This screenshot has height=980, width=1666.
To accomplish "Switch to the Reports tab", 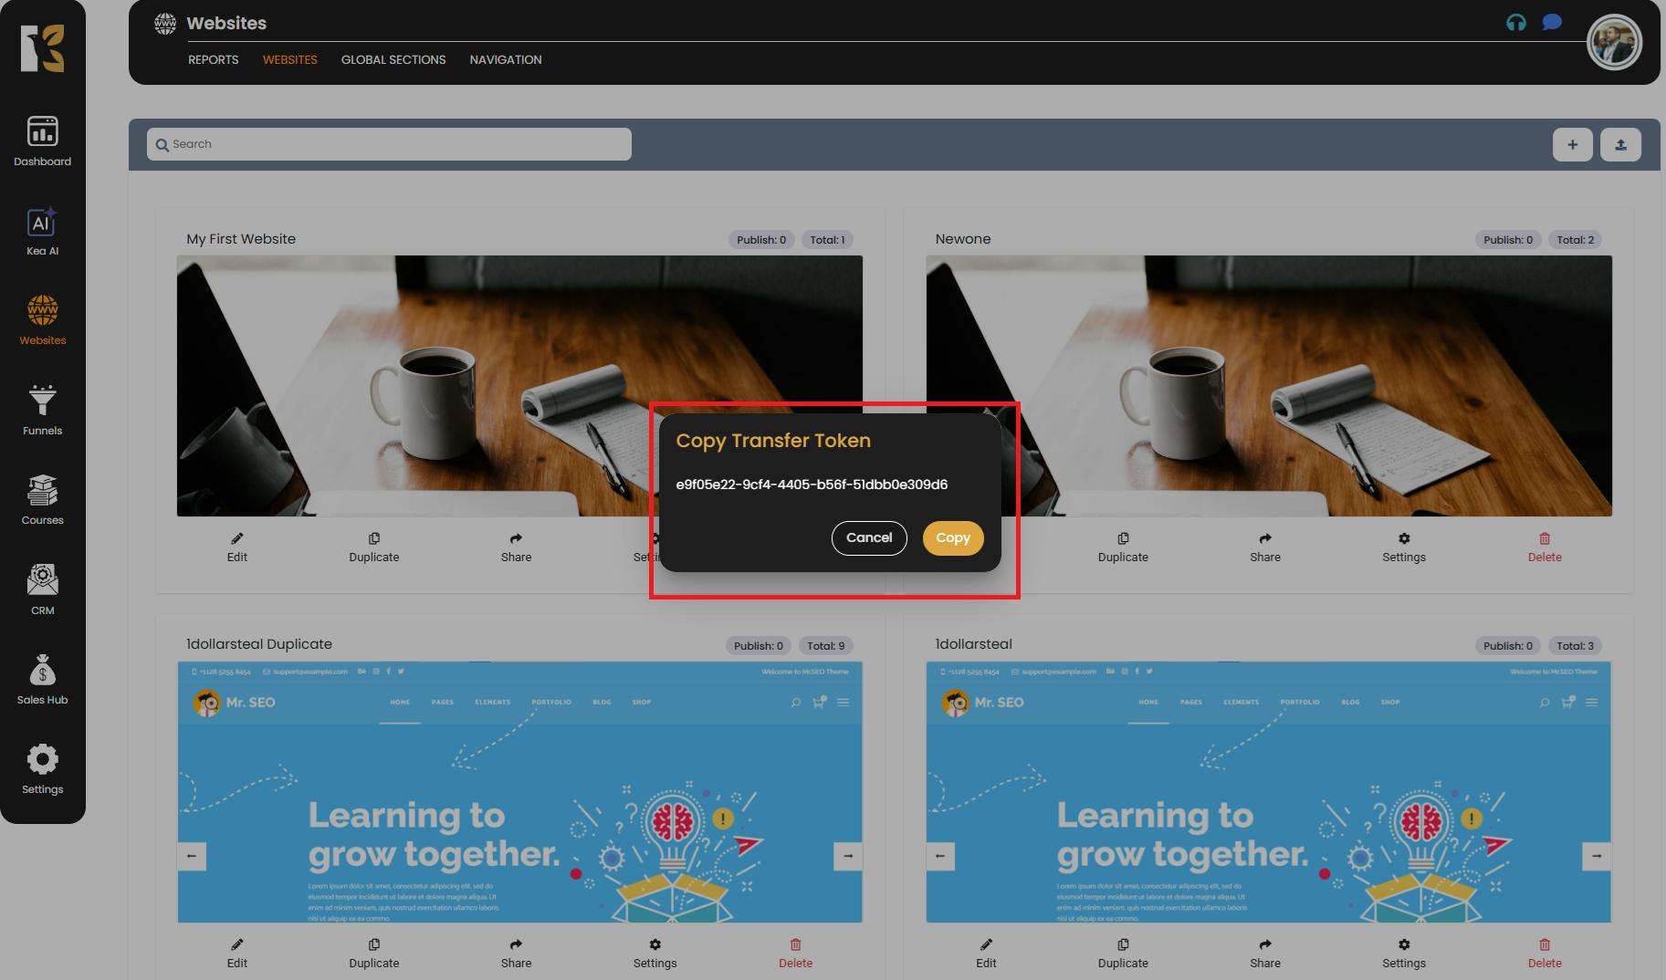I will point(213,59).
